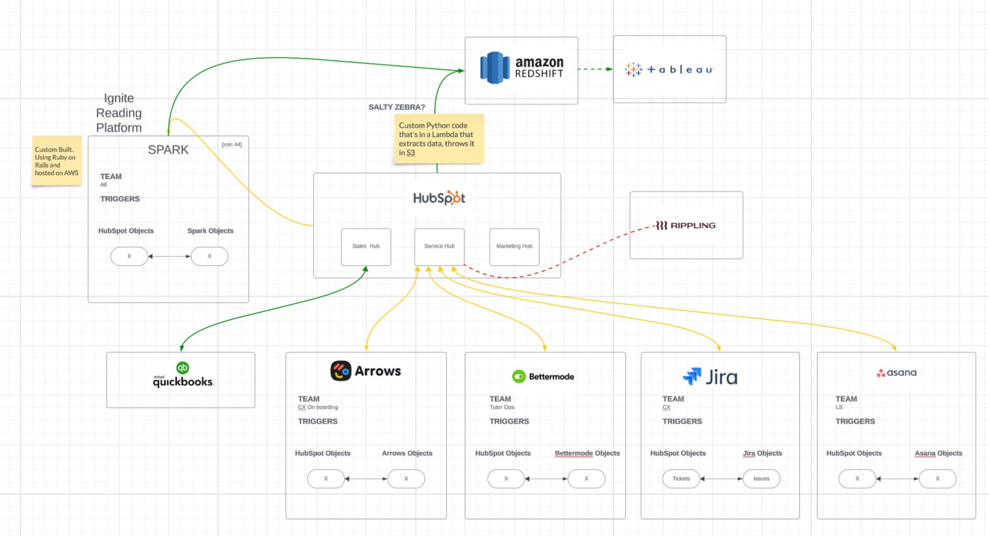Select the Tableau logo
This screenshot has width=989, height=536.
click(669, 70)
